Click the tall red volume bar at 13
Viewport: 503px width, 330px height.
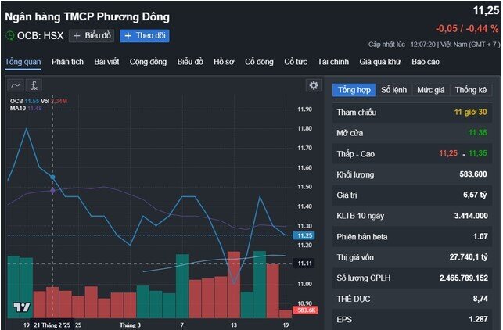pos(234,285)
